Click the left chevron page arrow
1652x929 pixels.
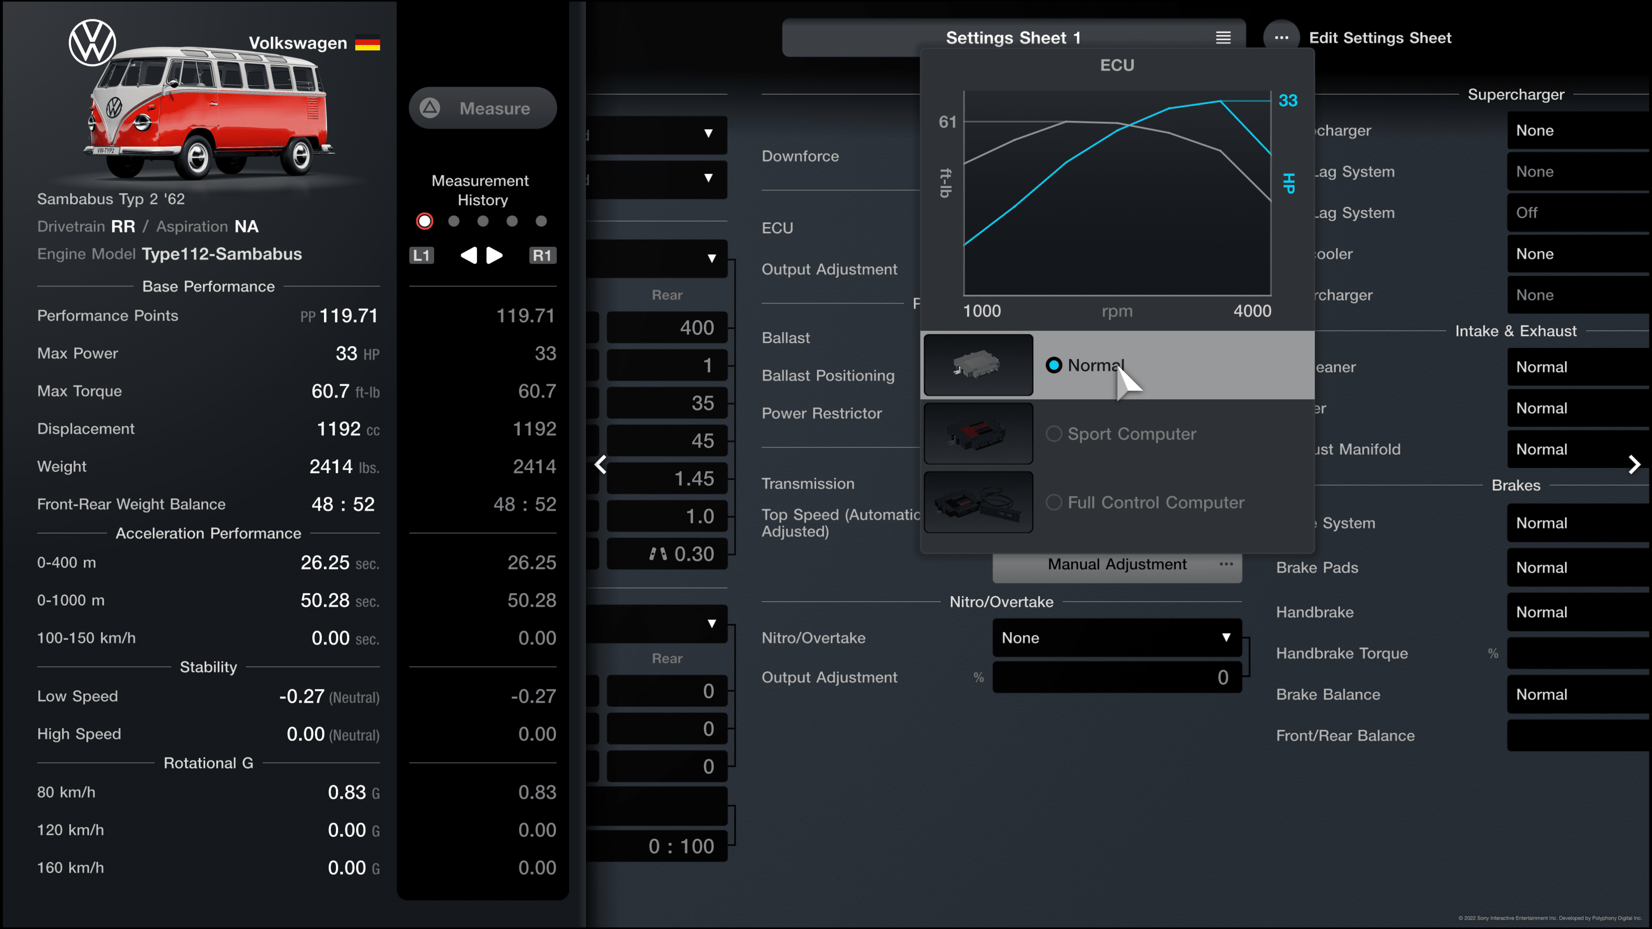pos(601,464)
